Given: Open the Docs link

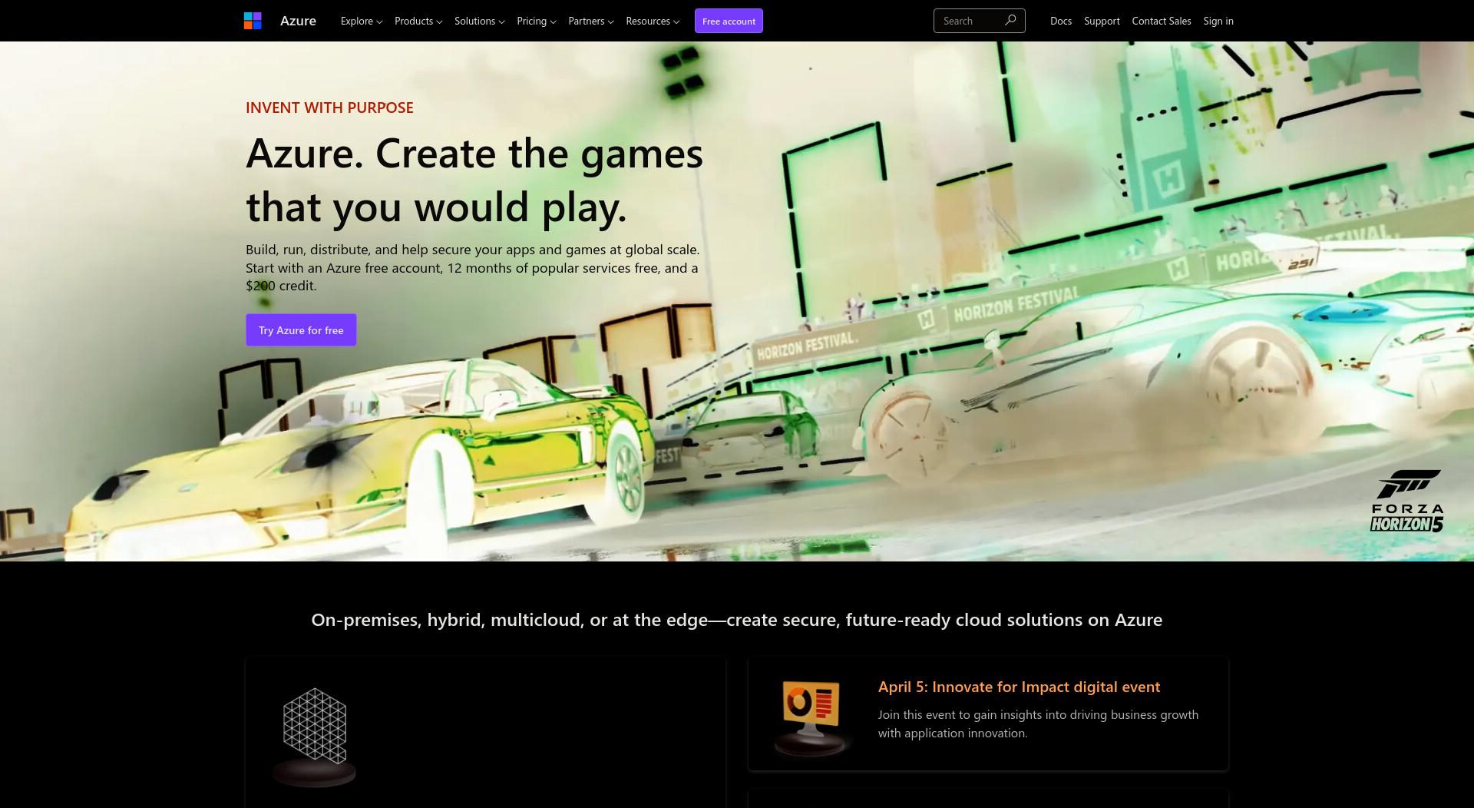Looking at the screenshot, I should tap(1061, 21).
